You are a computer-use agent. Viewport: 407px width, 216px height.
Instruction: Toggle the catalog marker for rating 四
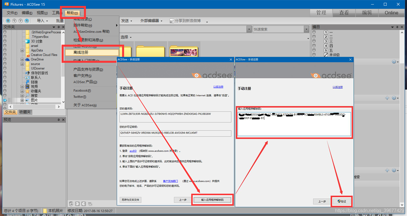(x=314, y=46)
